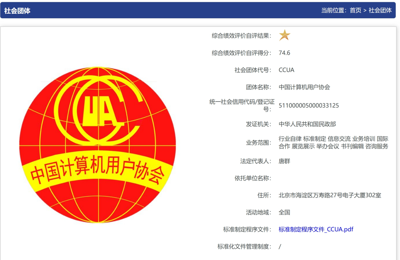Click the 社会团体 header title
This screenshot has width=400, height=260.
17,11
